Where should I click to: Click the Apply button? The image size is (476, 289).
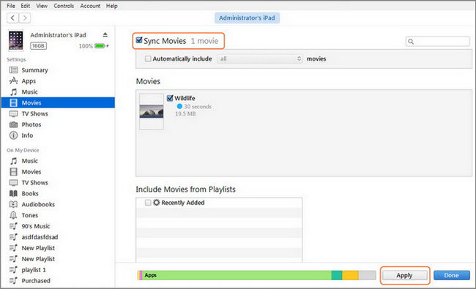point(405,275)
